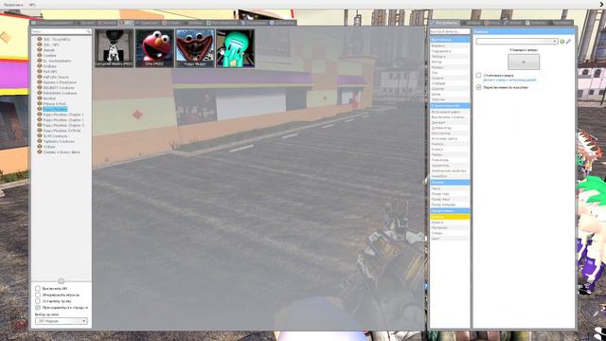606x341 pixels.
Task: Click the green add-preset icon in camera panel
Action: (562, 42)
